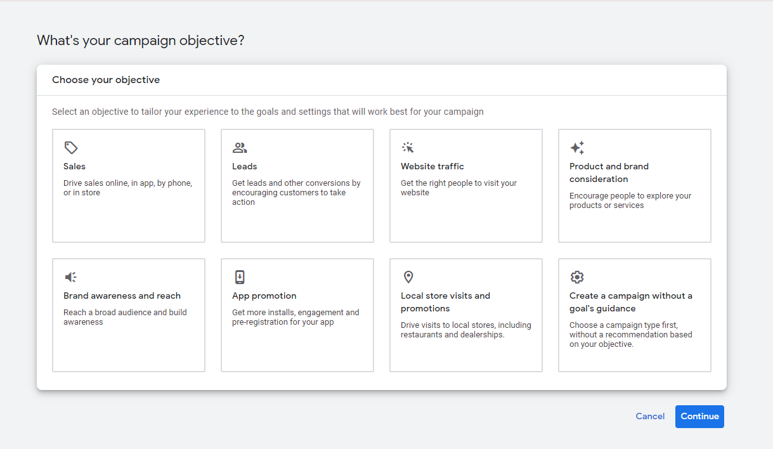This screenshot has width=773, height=449.
Task: Select Create a campaign without a goal's guidance
Action: [x=631, y=302]
